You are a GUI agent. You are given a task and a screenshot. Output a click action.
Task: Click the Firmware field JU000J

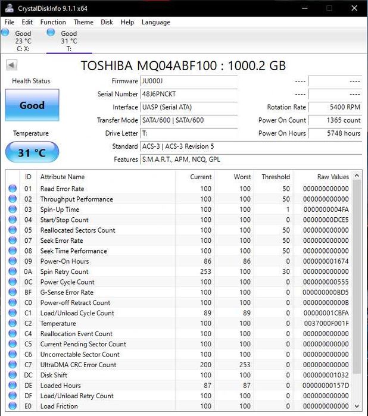(x=189, y=81)
